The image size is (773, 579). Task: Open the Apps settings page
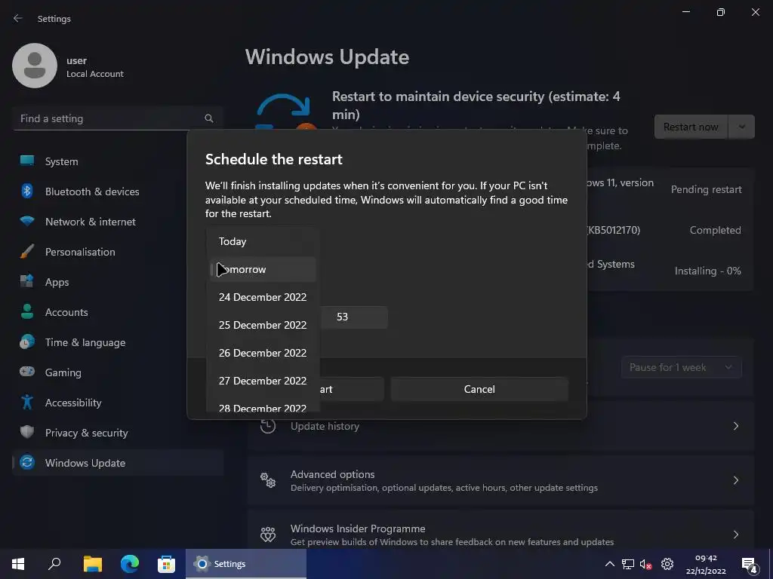(x=118, y=282)
